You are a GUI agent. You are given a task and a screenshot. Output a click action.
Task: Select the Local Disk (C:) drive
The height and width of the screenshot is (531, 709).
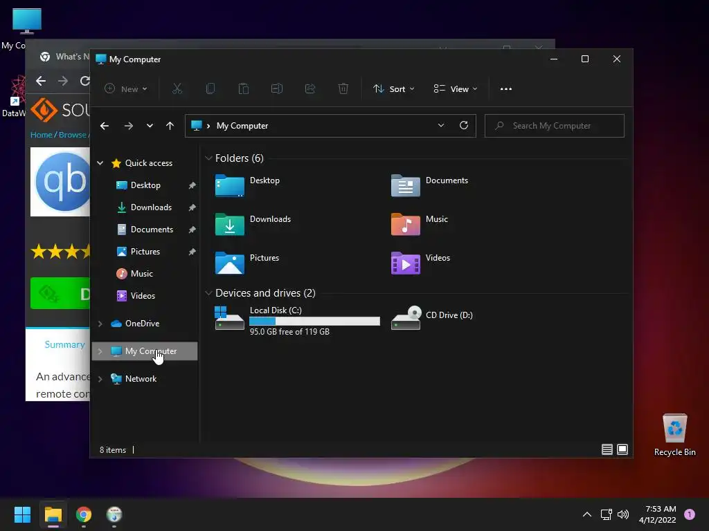(x=297, y=320)
